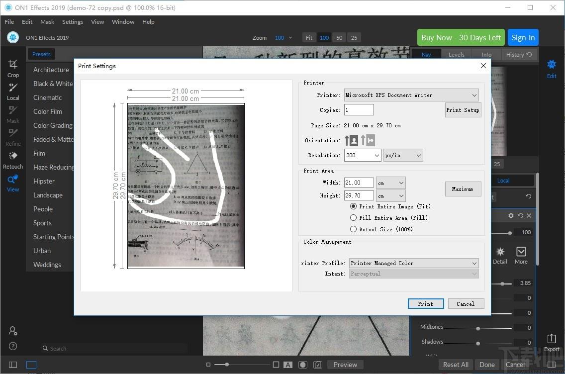
Task: Open the Edit menu
Action: (27, 21)
